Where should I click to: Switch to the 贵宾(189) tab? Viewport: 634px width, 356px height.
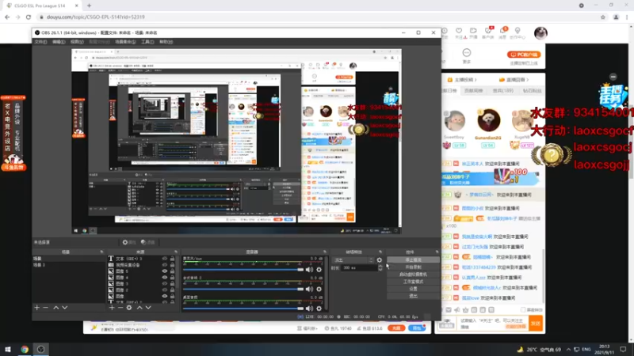click(502, 91)
